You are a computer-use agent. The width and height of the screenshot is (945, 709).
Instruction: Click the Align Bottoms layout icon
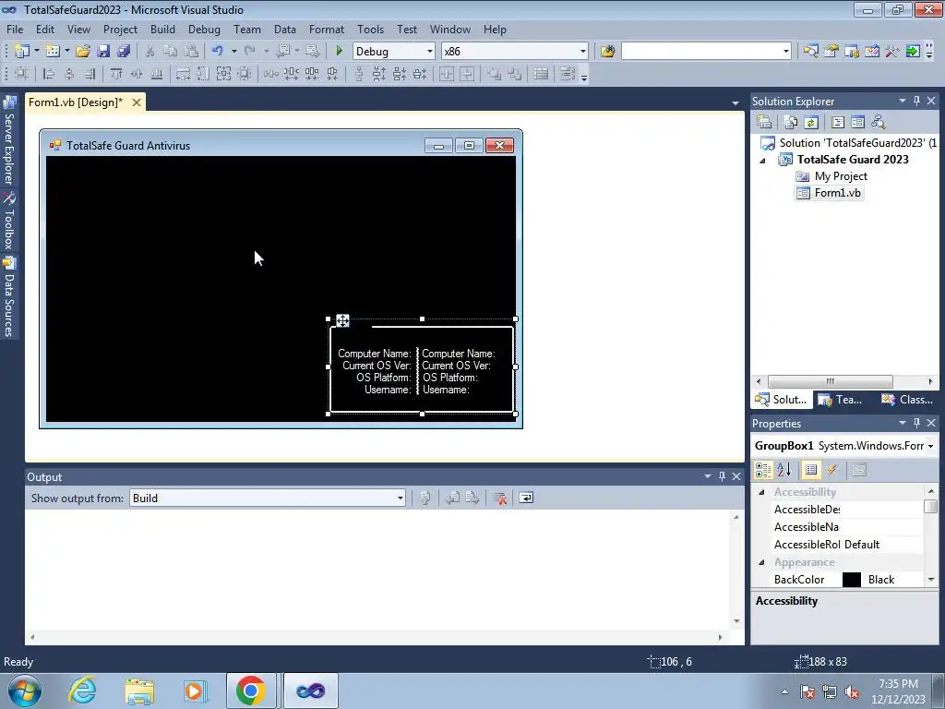(x=157, y=74)
